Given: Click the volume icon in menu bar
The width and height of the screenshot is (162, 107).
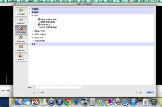Looking at the screenshot, I should [x=124, y=1].
